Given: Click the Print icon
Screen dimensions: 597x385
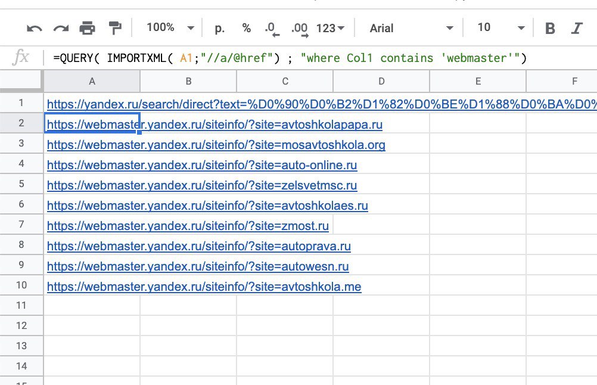Looking at the screenshot, I should pyautogui.click(x=87, y=28).
